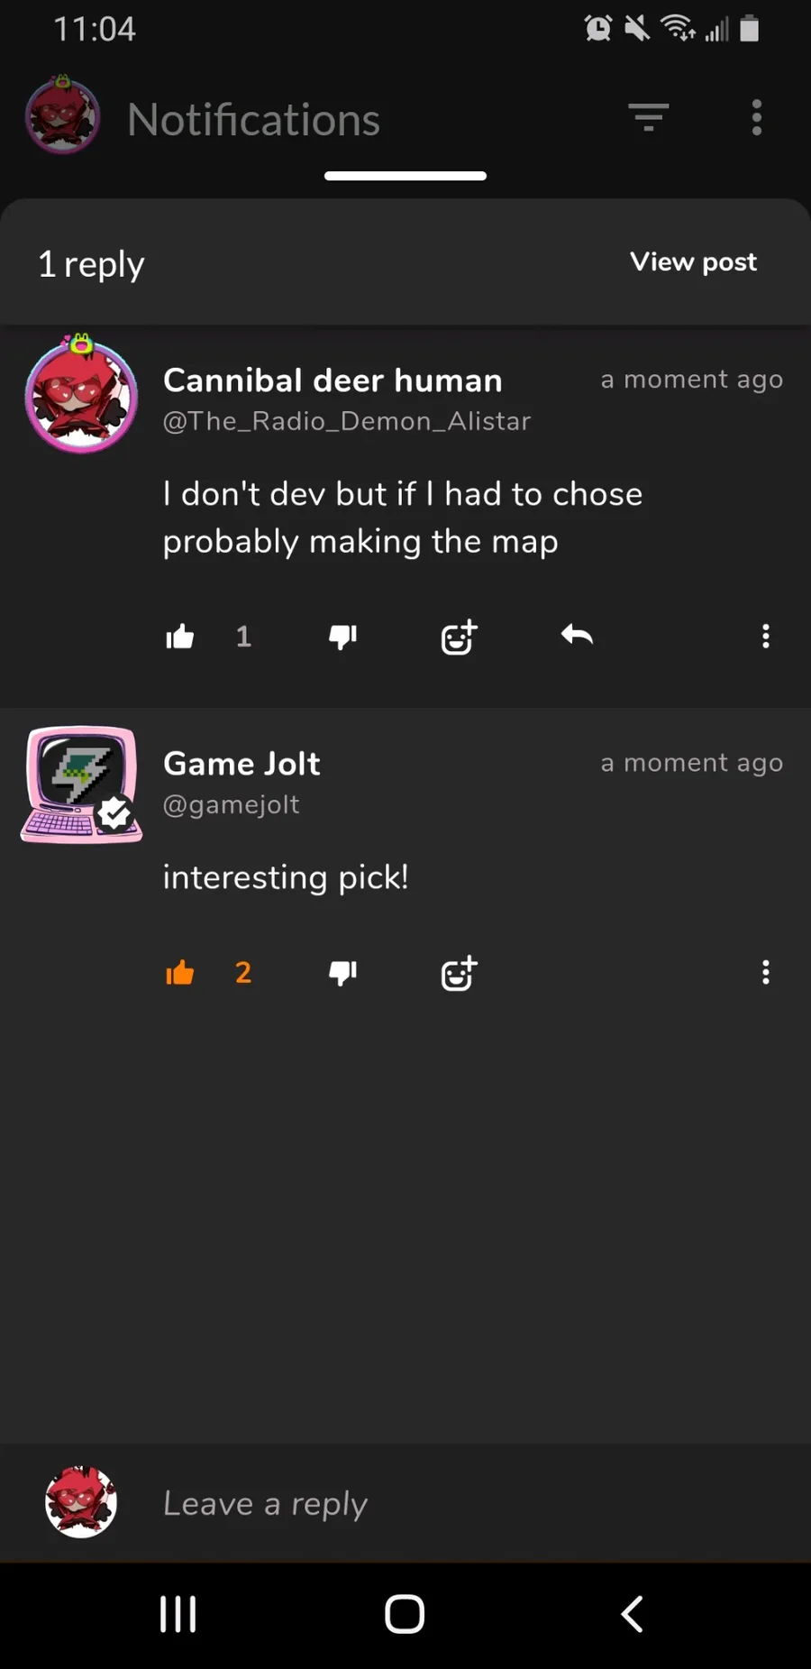The width and height of the screenshot is (811, 1669).
Task: Reply to Cannibal deer human comment arrow
Action: click(577, 636)
